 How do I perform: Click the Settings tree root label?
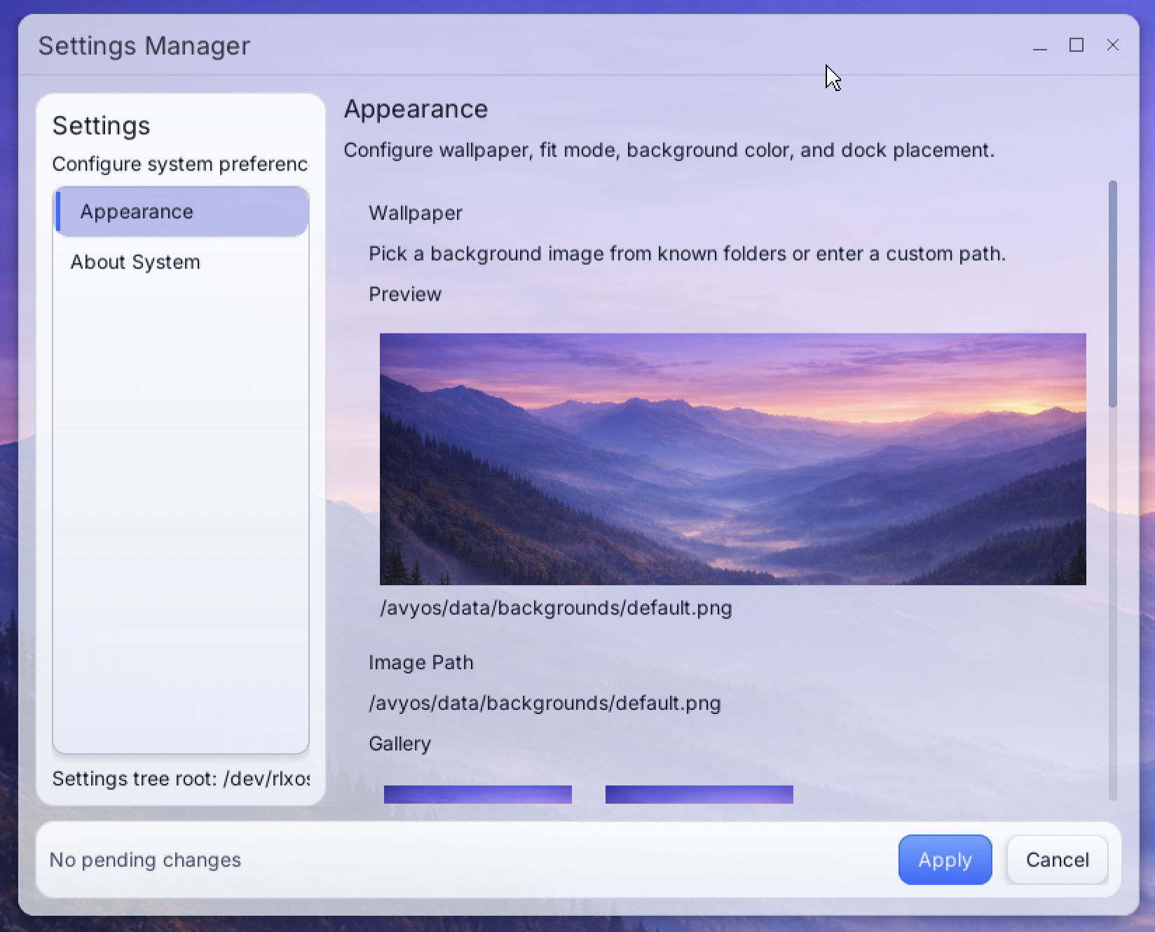coord(180,778)
